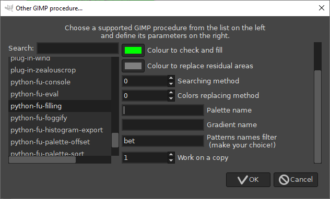Click the Work on a copy number field

(x=145, y=158)
